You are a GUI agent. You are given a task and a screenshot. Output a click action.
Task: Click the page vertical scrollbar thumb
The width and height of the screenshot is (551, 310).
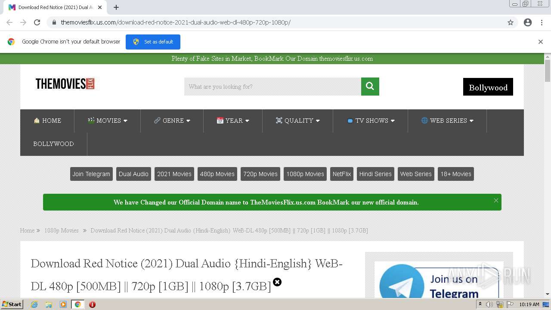click(548, 71)
